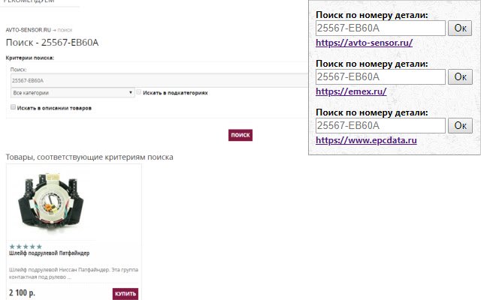
Task: Click the https://avto-sensor.ru/ link
Action: point(364,43)
